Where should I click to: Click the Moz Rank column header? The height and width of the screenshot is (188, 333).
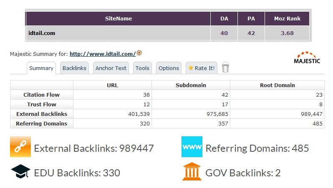click(x=287, y=18)
